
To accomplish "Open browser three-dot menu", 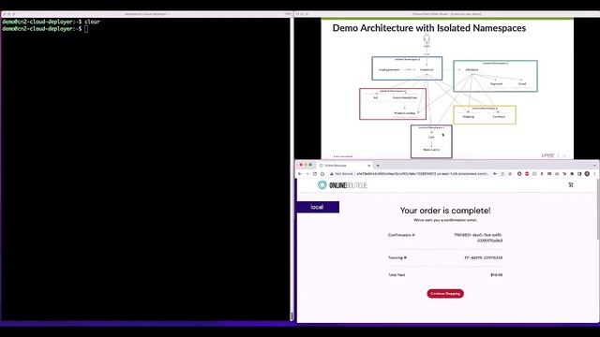I will (x=594, y=174).
